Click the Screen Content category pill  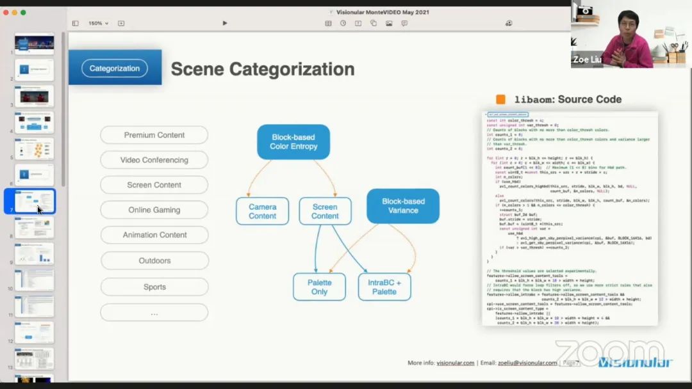click(154, 185)
